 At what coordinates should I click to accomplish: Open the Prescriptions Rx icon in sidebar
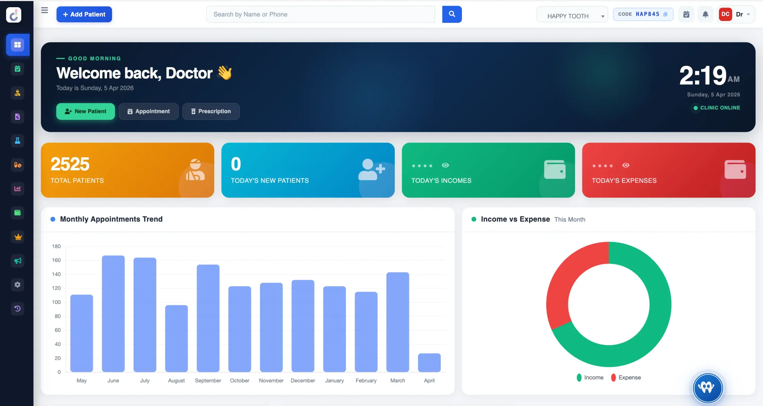17,117
